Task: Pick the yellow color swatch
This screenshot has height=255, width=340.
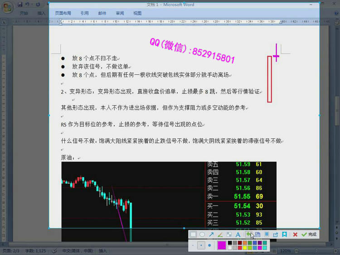Action: (x=244, y=248)
